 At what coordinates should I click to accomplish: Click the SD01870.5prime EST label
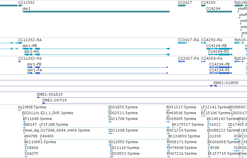click(x=123, y=107)
